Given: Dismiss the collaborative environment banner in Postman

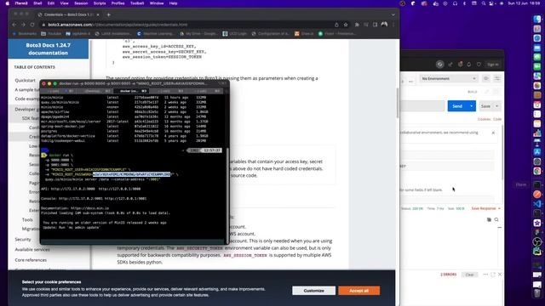Looking at the screenshot, I should tap(493, 133).
